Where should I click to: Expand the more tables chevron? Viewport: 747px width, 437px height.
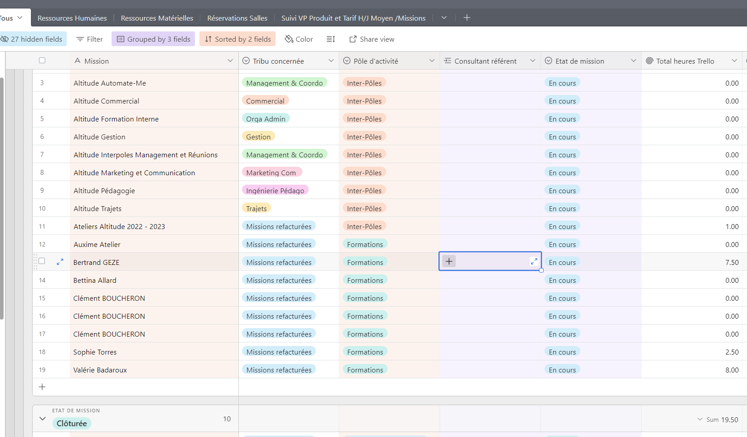click(444, 17)
